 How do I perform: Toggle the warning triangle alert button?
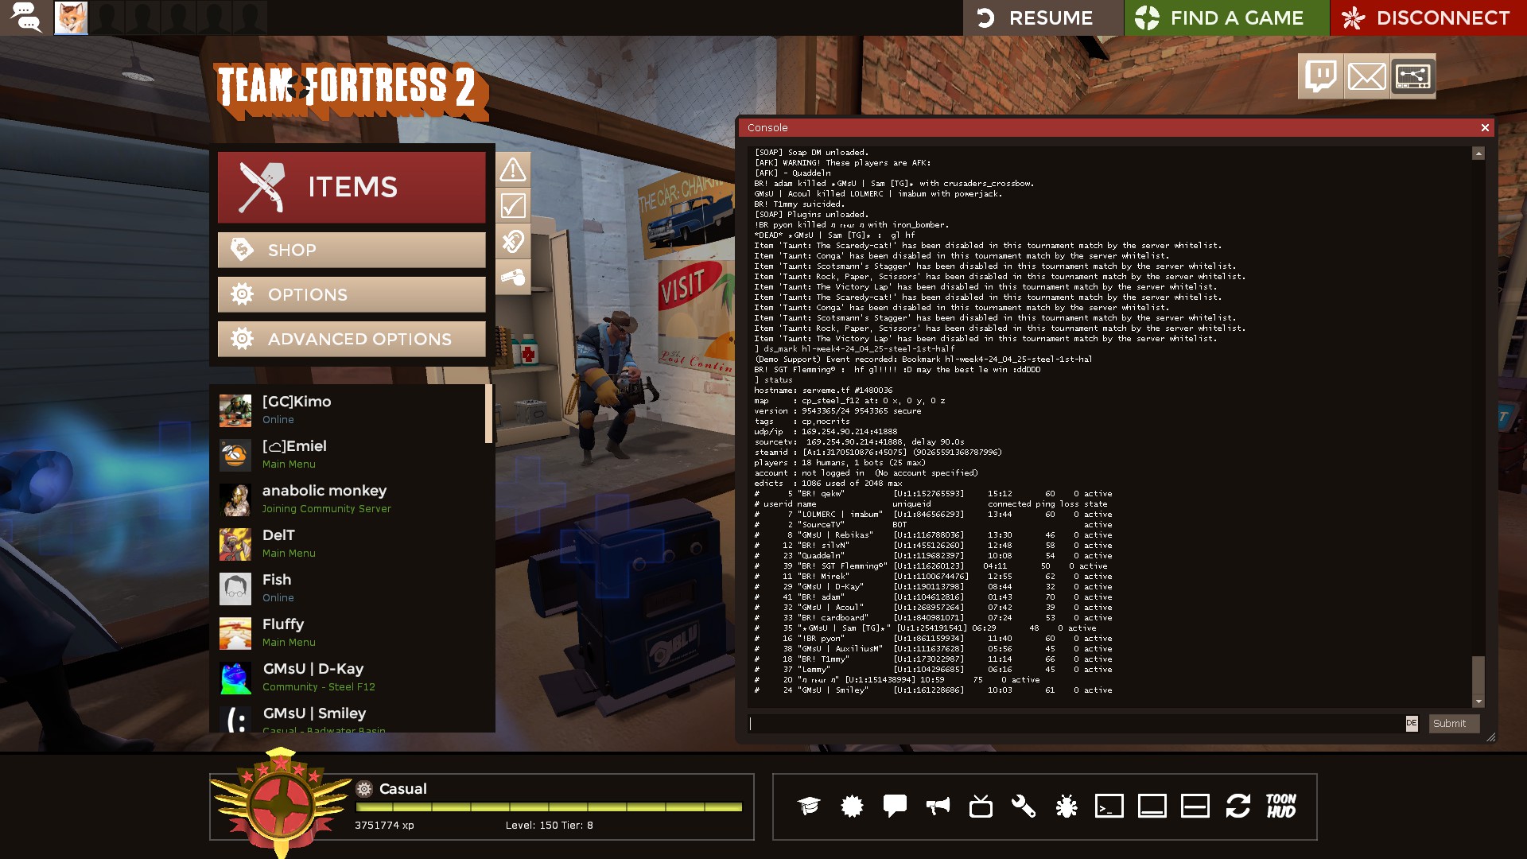(x=513, y=169)
